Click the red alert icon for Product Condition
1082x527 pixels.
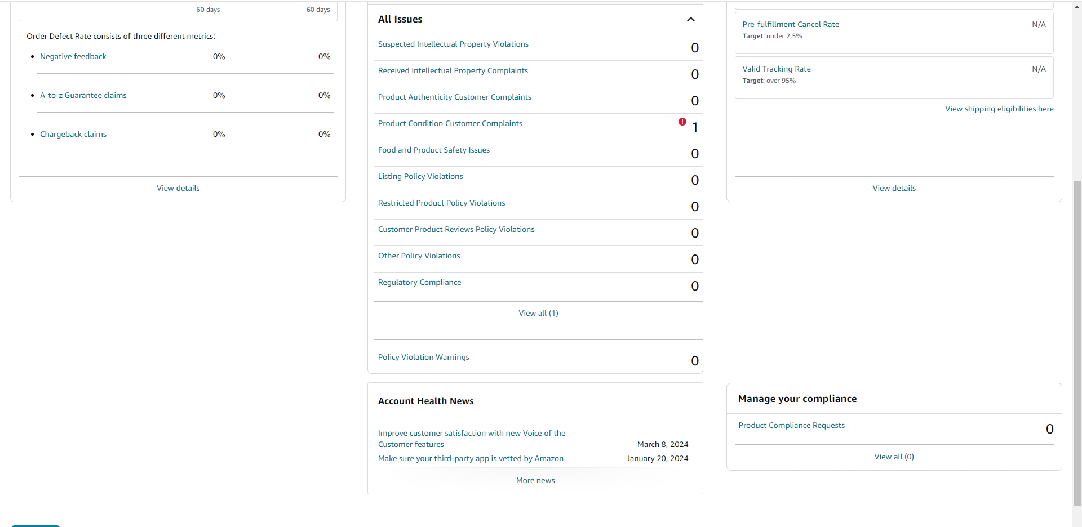[682, 122]
